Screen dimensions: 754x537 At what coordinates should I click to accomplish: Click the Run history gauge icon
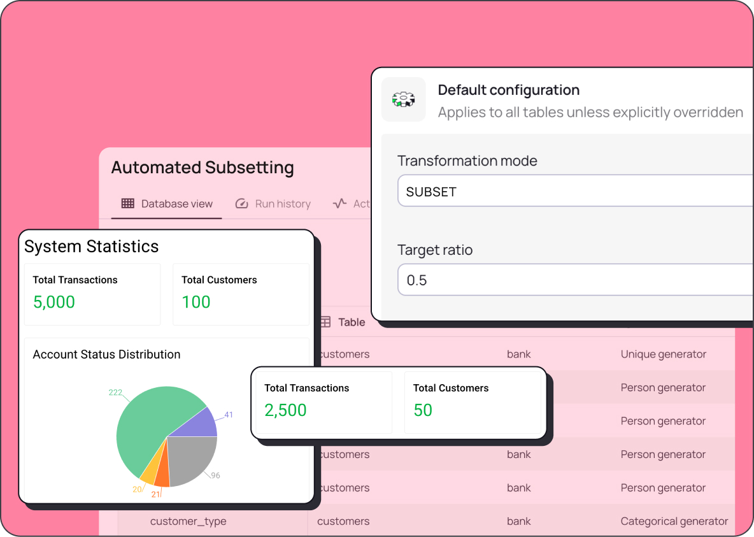point(241,204)
